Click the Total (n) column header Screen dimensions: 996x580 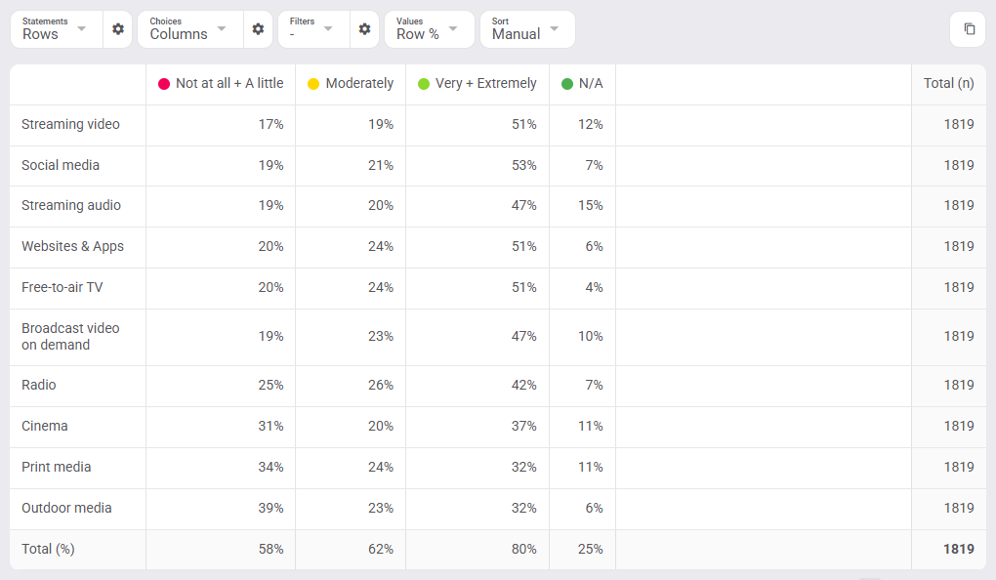[948, 83]
